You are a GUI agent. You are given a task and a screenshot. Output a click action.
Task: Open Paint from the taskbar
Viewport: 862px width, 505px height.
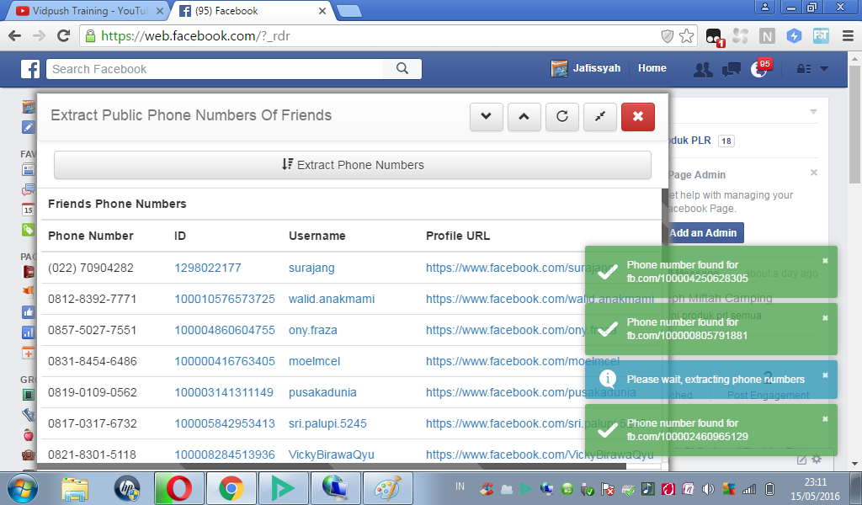[387, 488]
